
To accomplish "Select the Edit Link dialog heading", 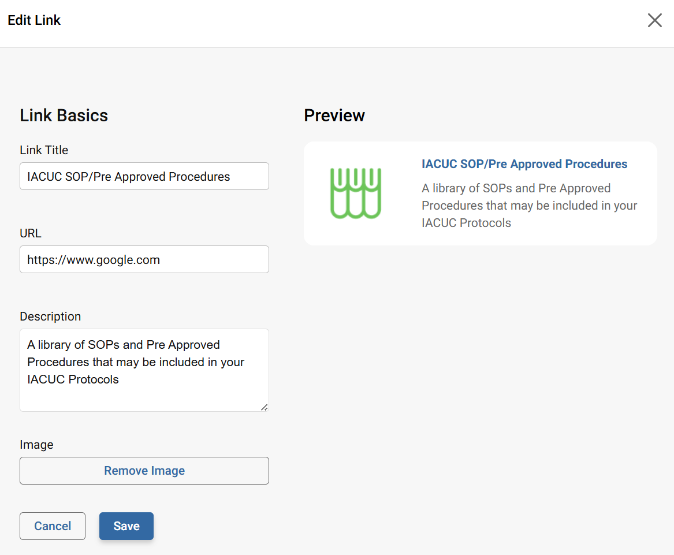I will click(33, 20).
